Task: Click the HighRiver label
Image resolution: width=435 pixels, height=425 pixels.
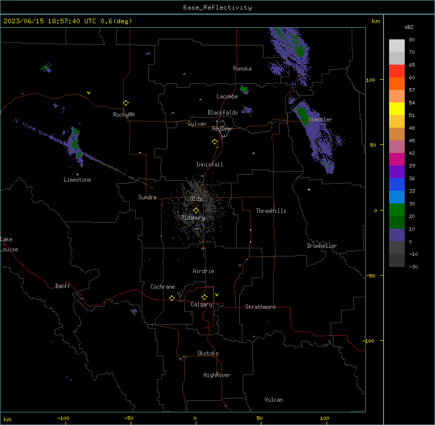Action: [217, 375]
